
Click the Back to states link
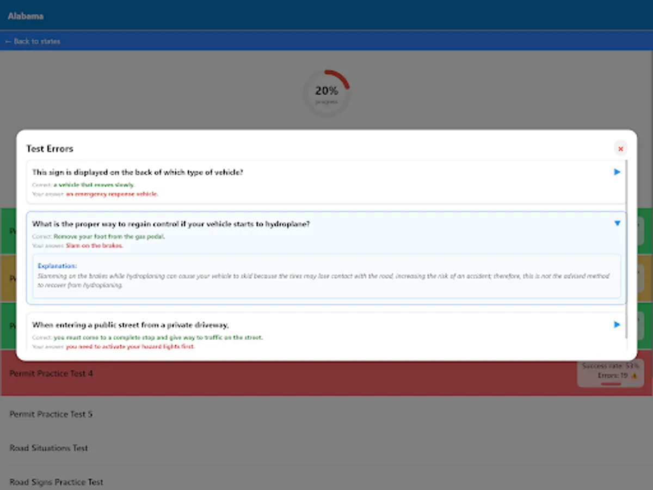[x=33, y=41]
